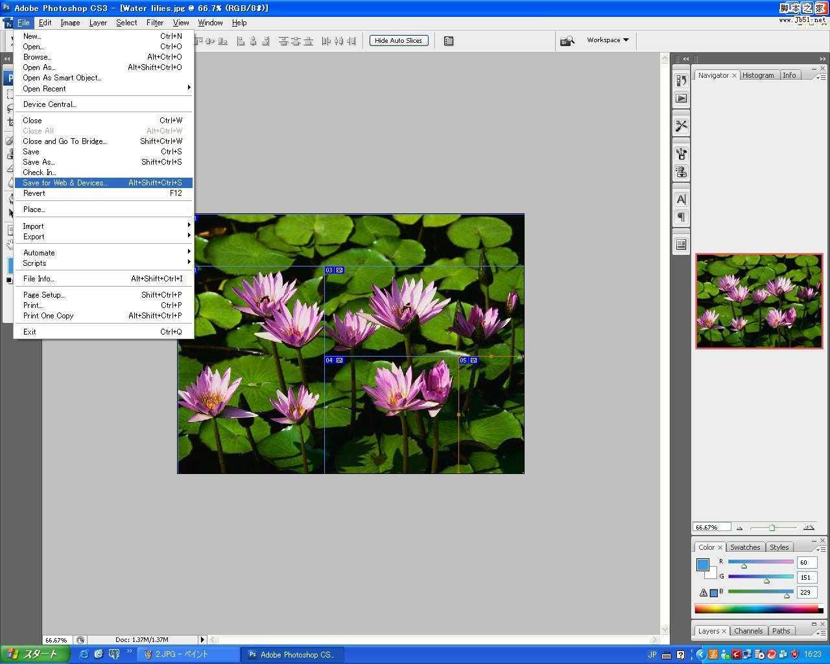
Task: Adjust the Navigator zoom slider
Action: click(x=772, y=528)
